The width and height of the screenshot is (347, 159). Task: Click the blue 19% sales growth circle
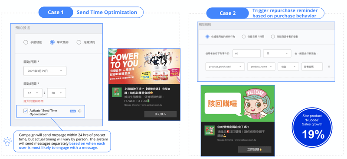pos(312,127)
